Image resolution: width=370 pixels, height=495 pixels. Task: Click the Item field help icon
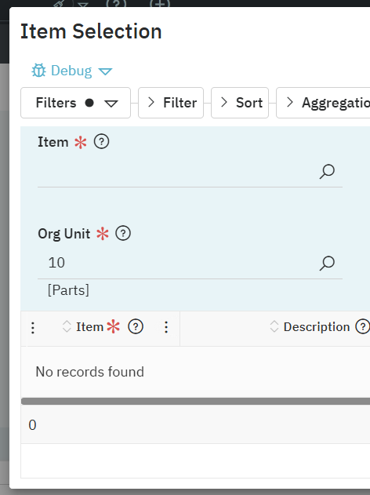(102, 141)
